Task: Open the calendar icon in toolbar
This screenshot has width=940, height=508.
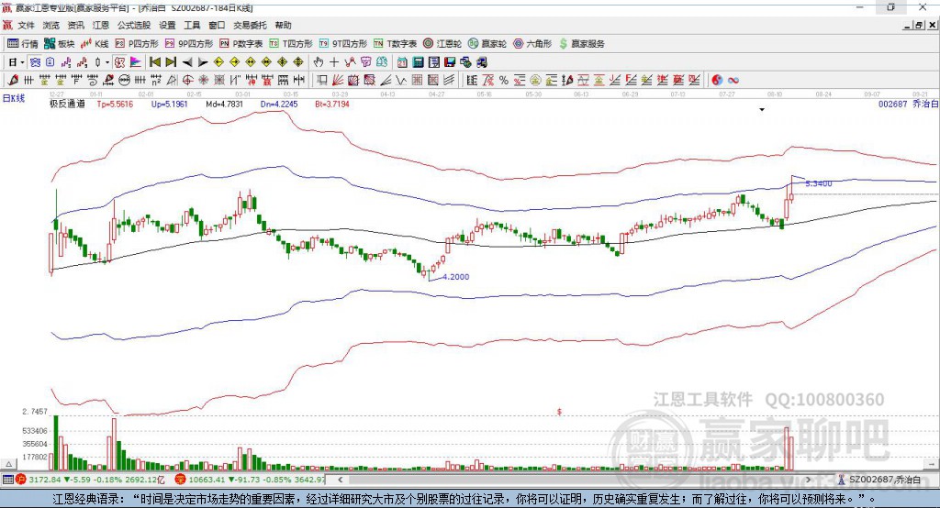Action: tap(402, 62)
